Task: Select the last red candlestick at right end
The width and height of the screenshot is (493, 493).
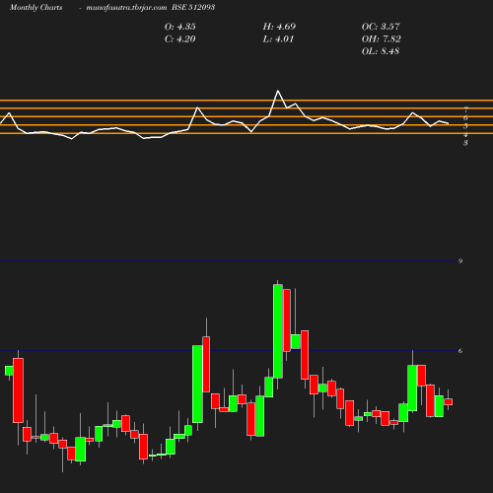Action: coord(449,402)
